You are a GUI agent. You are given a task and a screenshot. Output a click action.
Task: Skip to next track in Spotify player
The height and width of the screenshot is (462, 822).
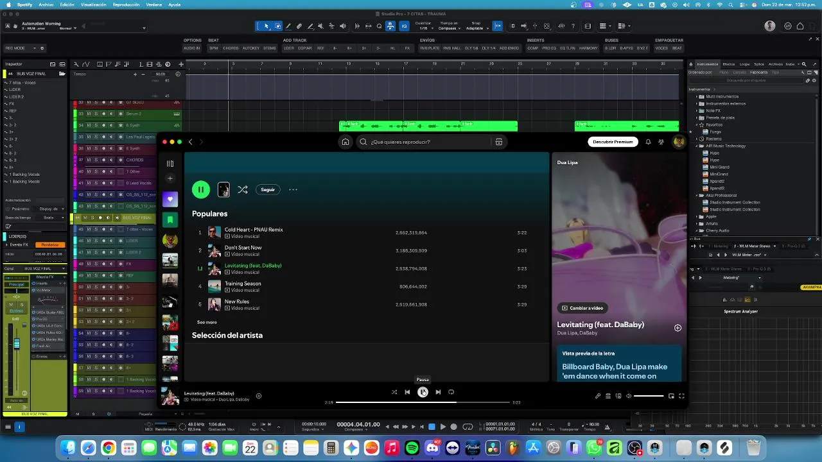coord(438,392)
